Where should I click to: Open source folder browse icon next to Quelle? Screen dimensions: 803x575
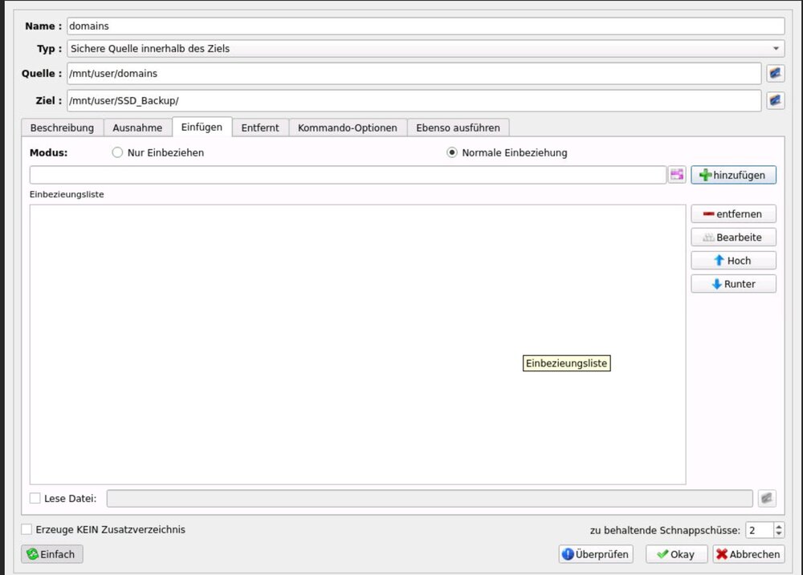[776, 73]
